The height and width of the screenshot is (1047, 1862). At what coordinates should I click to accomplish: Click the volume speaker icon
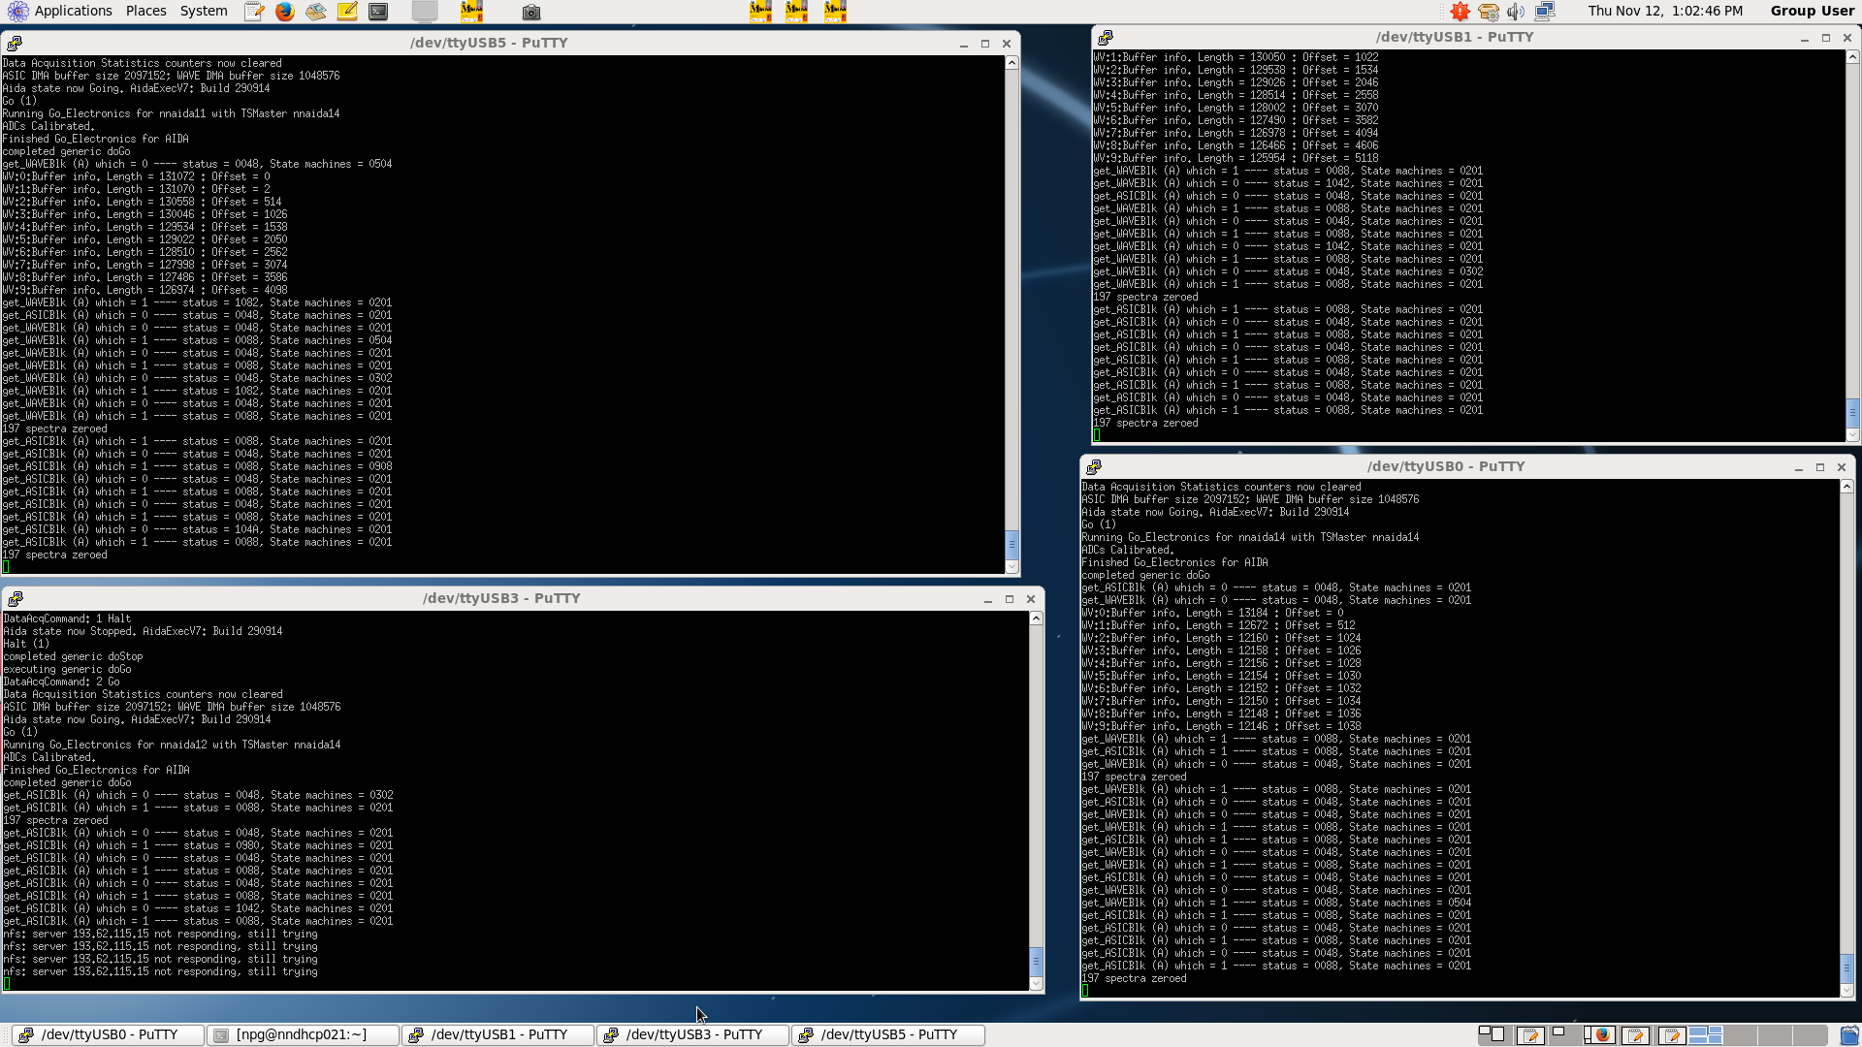coord(1516,12)
